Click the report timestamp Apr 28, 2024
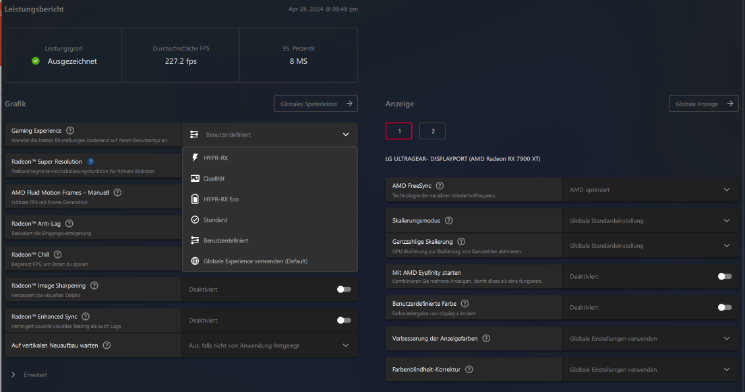Image resolution: width=745 pixels, height=392 pixels. pos(323,9)
